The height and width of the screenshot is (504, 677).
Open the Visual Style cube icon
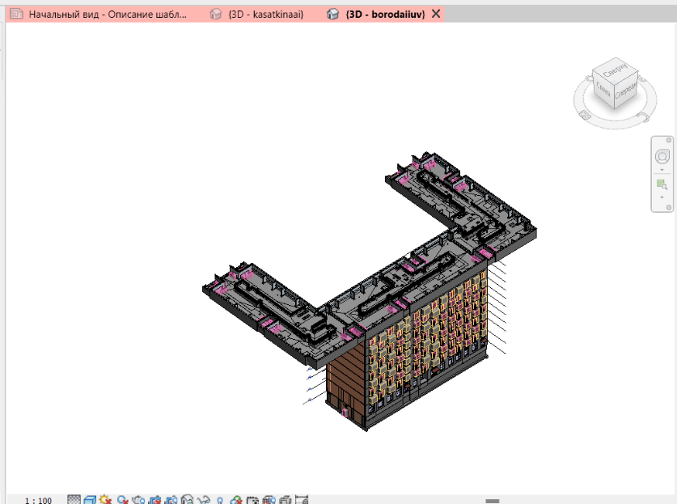coord(90,500)
